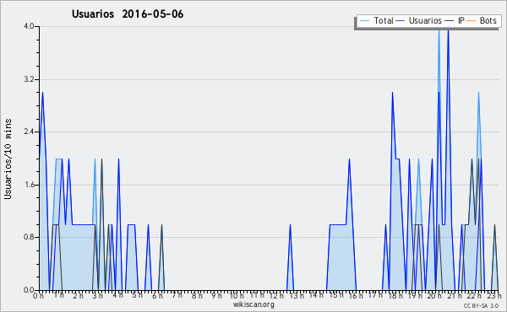Viewport: 507px width, 312px height.
Task: Click the IP legend entry
Action: [x=455, y=21]
